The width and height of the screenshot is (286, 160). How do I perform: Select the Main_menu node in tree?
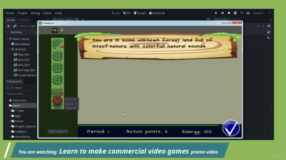point(21,39)
